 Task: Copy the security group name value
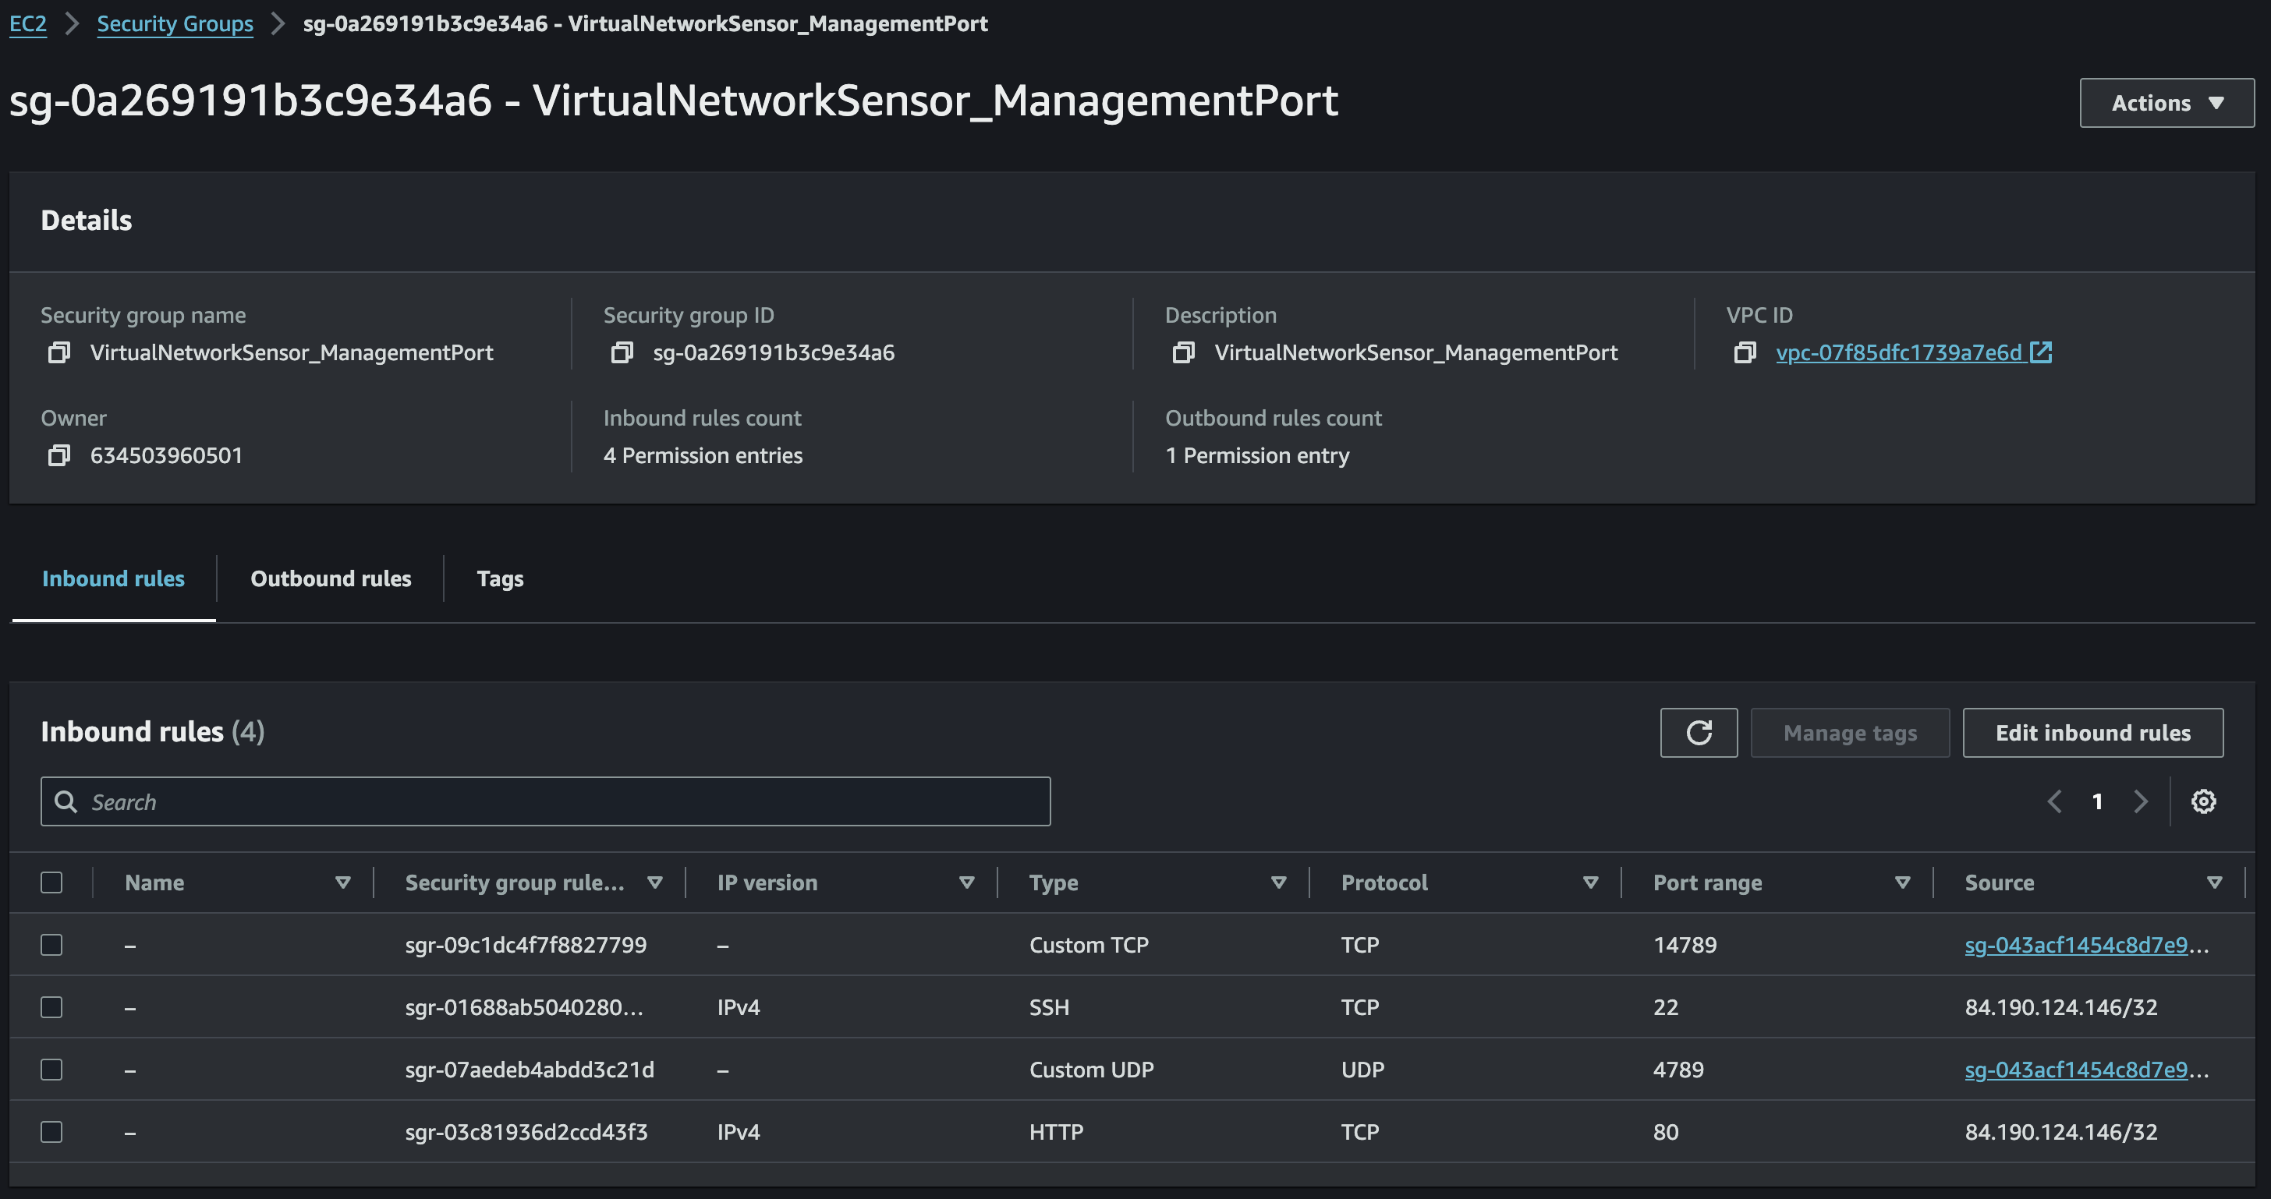click(59, 352)
